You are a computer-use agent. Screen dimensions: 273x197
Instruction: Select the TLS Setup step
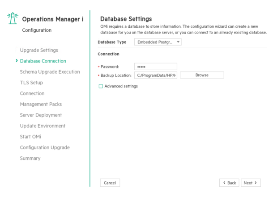(x=31, y=83)
